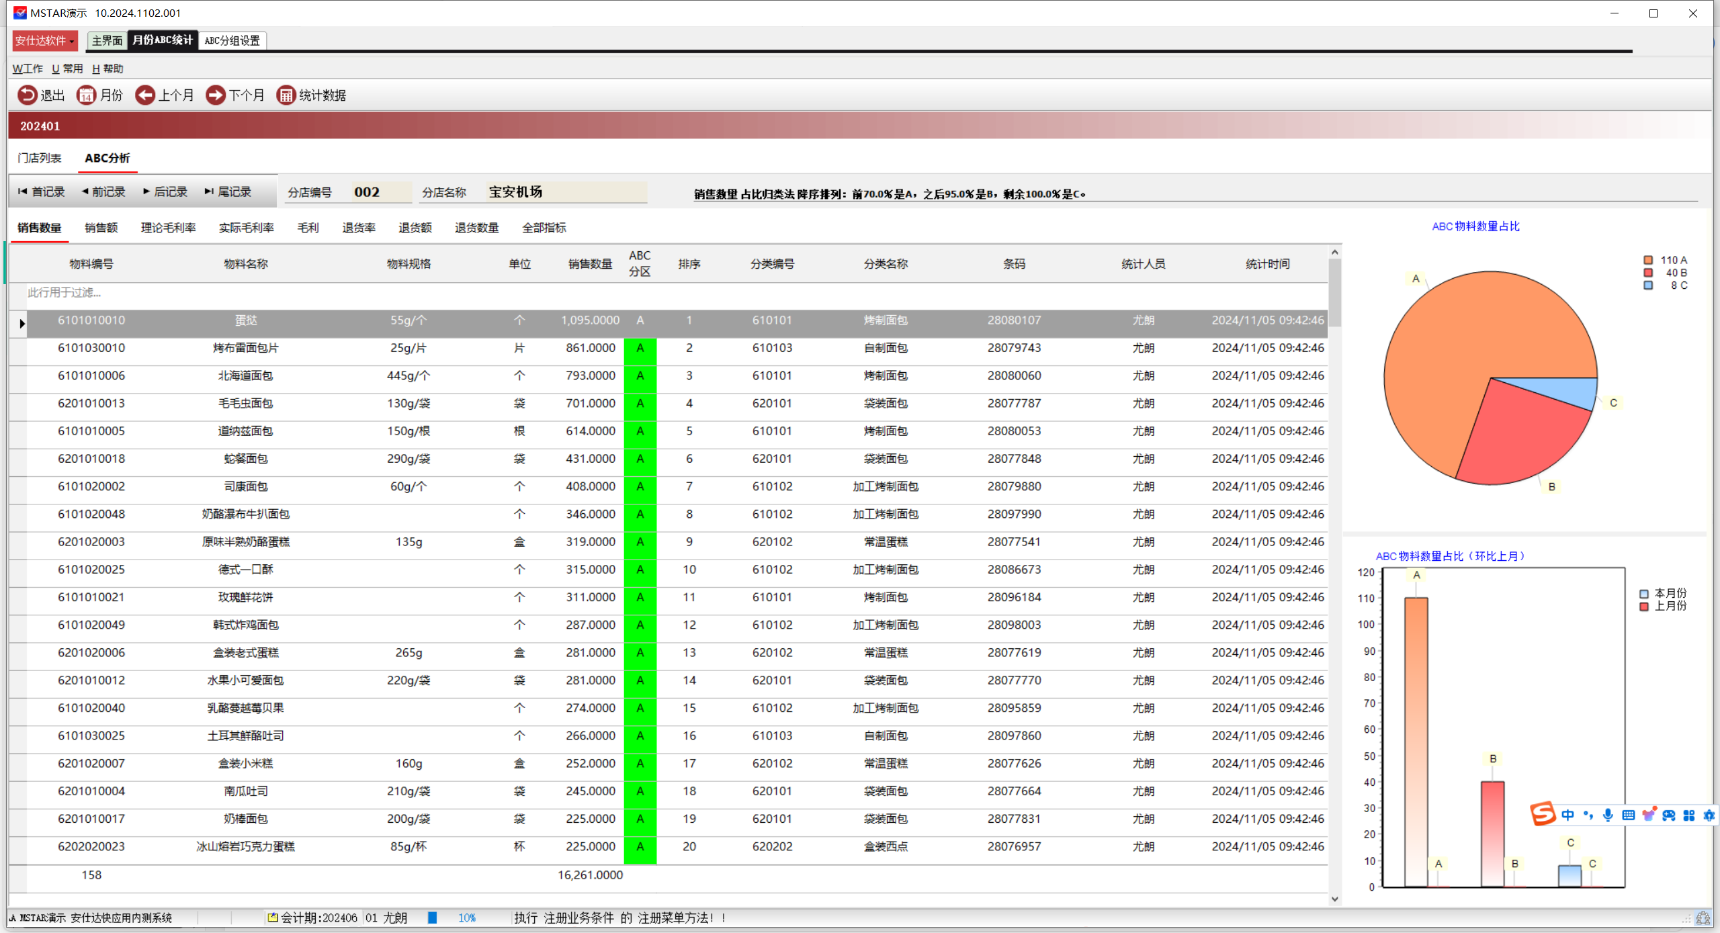The height and width of the screenshot is (933, 1720).
Task: Toggle Chinese input mode 中 indicator
Action: 1567,815
